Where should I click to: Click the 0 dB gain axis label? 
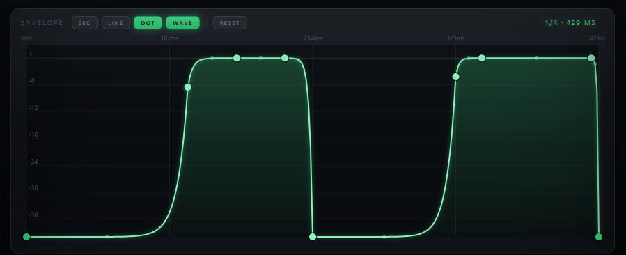[30, 54]
